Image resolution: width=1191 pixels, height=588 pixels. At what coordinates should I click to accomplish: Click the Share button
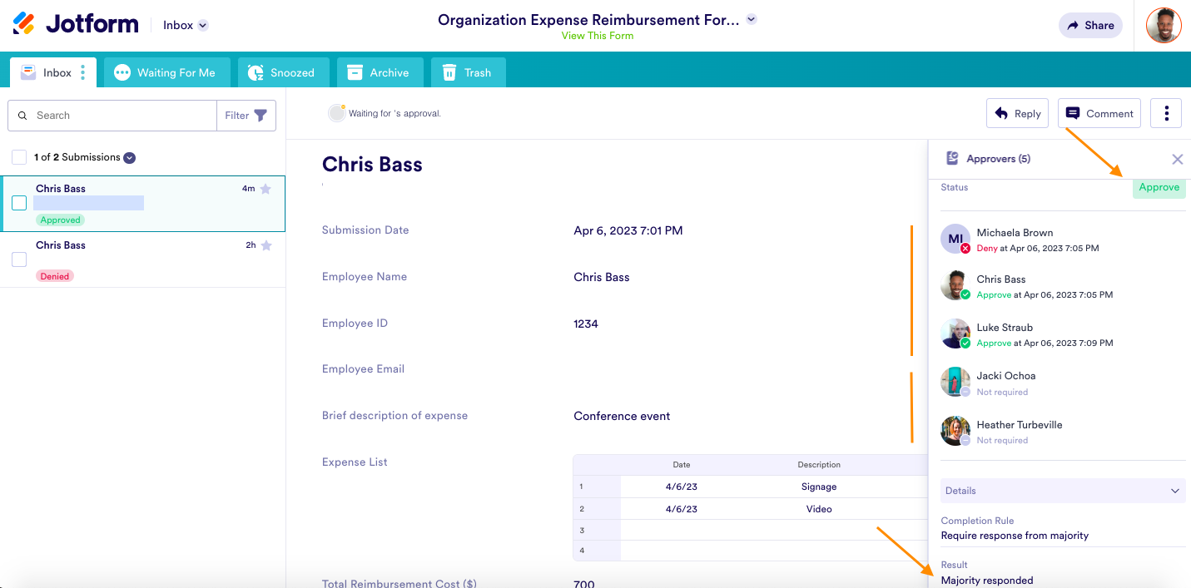tap(1090, 25)
